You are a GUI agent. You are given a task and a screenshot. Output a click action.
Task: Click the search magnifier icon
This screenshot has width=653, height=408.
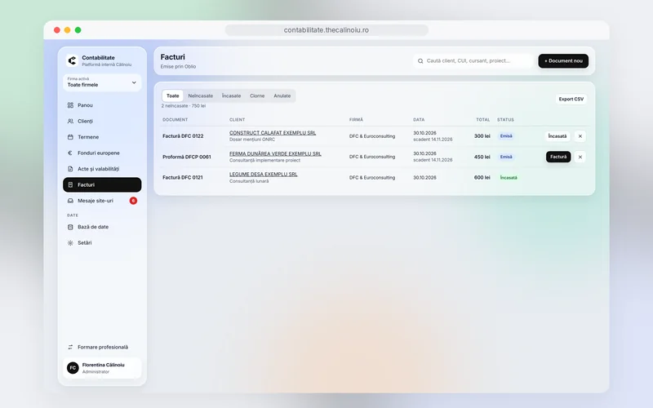click(x=420, y=60)
